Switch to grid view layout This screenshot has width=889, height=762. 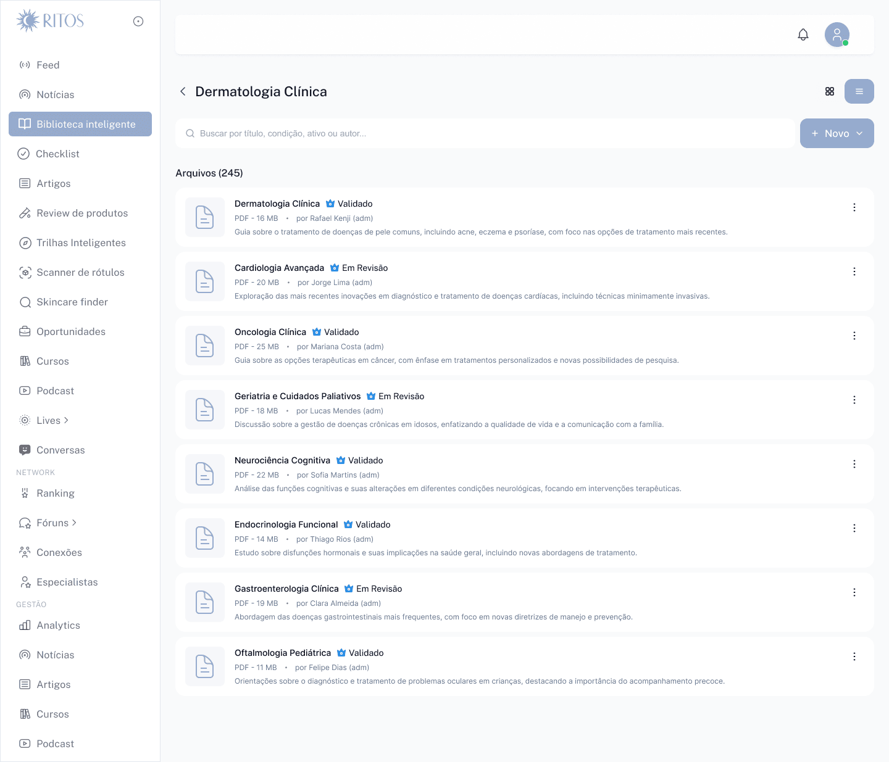(830, 91)
